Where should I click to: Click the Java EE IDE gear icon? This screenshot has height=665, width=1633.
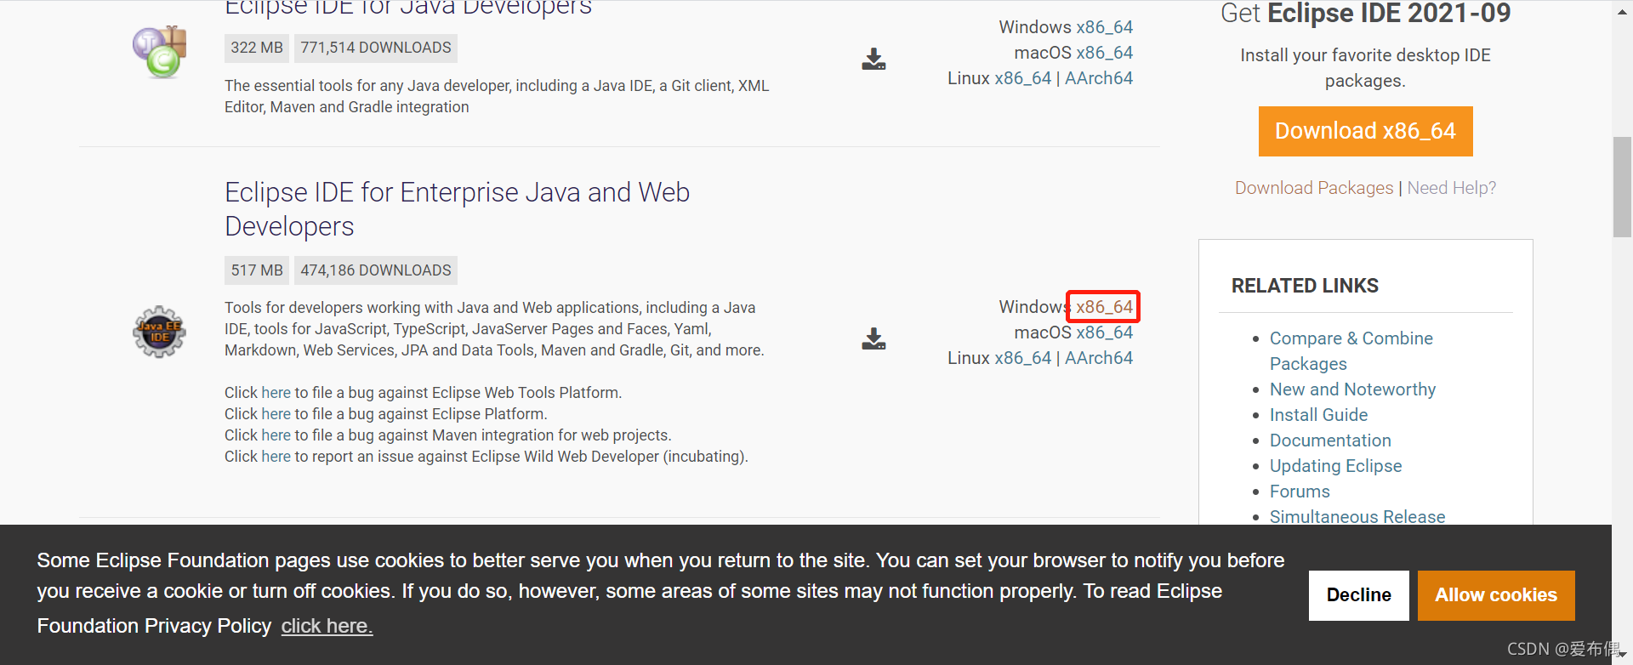(x=159, y=332)
